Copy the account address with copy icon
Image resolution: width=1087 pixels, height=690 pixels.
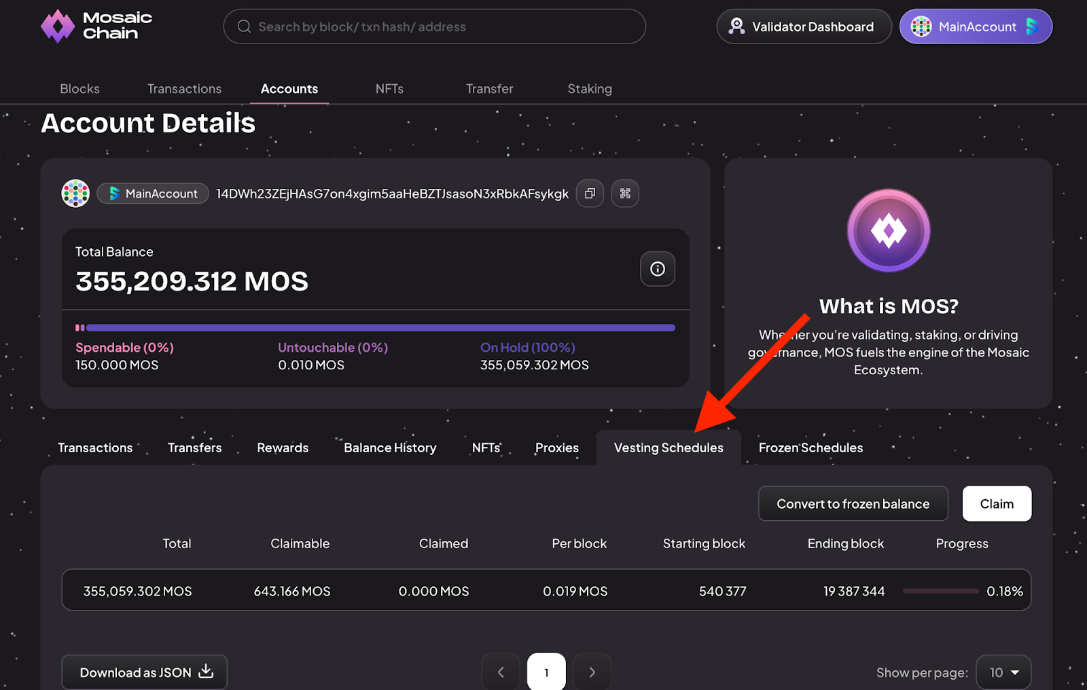590,194
